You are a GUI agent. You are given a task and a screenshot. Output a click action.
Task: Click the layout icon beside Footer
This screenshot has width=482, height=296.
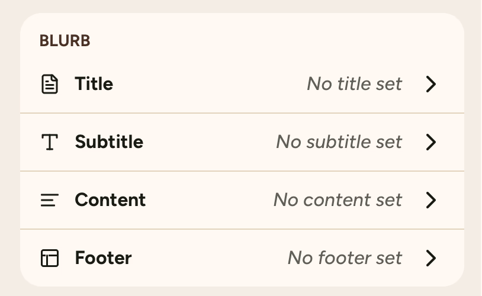[x=50, y=258]
